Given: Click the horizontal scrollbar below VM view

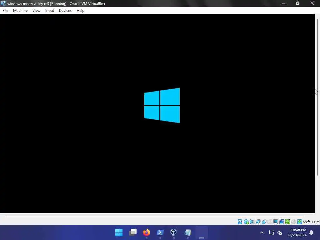Looking at the screenshot, I should (155, 216).
